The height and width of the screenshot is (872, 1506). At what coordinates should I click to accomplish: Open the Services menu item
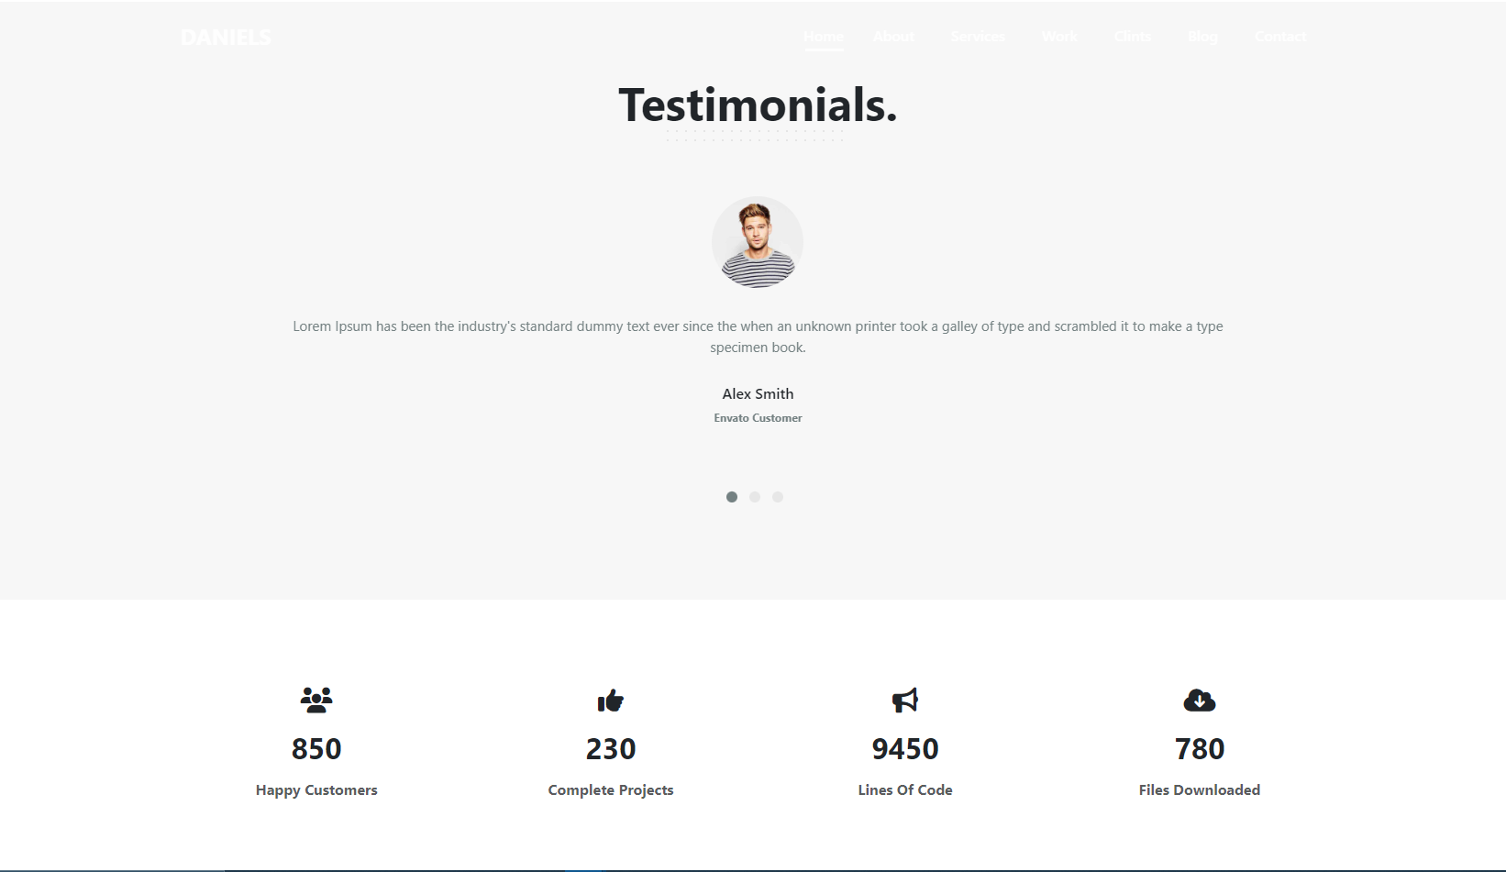(x=977, y=36)
